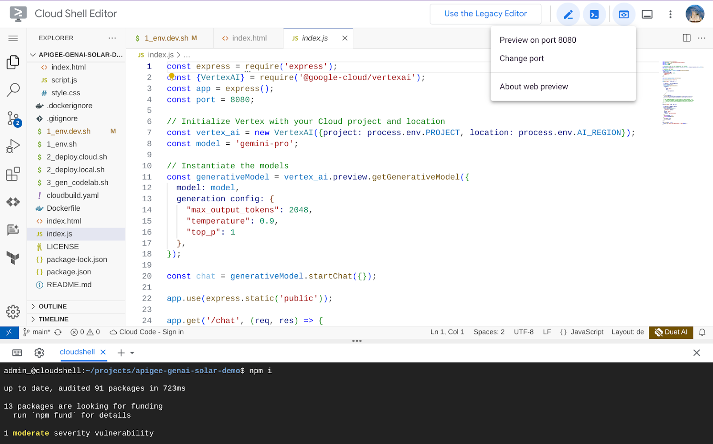Viewport: 713px width, 444px height.
Task: Click UTF-8 encoding selector
Action: (524, 332)
